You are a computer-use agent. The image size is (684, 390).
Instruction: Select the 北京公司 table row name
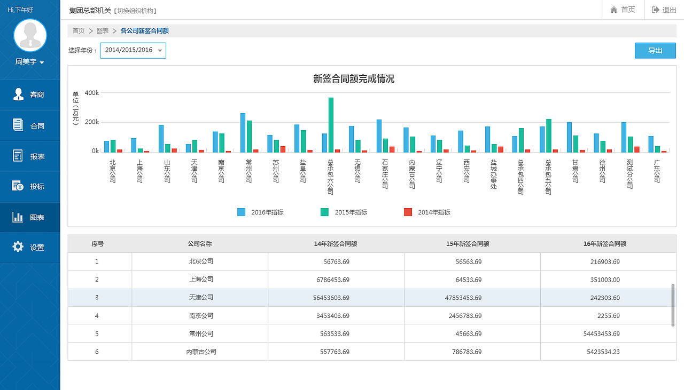201,261
